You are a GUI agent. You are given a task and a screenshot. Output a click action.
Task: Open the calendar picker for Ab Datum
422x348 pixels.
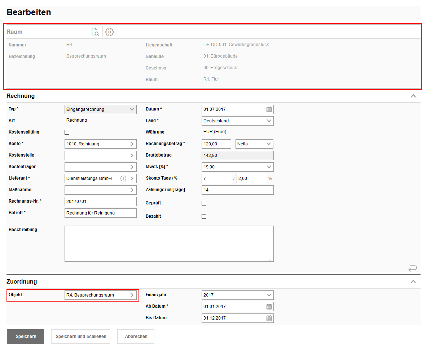(x=269, y=307)
